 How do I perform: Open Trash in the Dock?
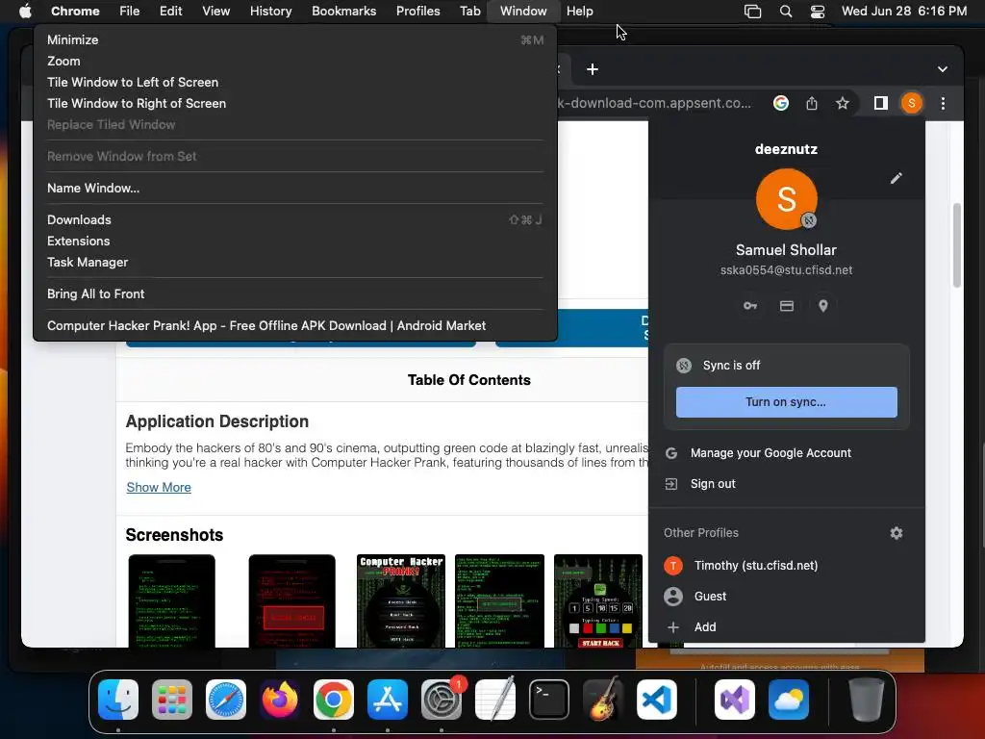click(867, 700)
